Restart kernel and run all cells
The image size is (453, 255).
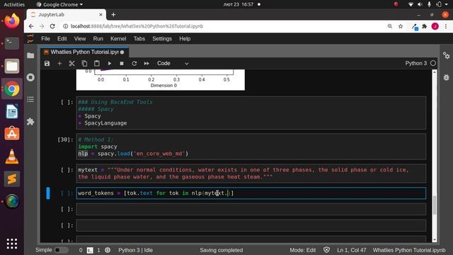click(x=147, y=63)
